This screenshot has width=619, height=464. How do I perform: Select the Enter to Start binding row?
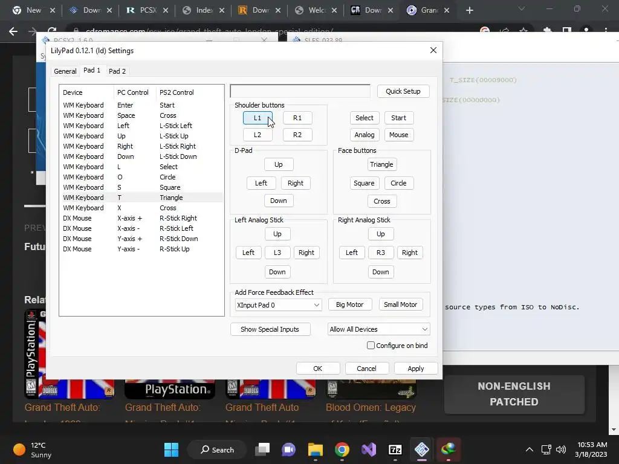click(x=141, y=105)
